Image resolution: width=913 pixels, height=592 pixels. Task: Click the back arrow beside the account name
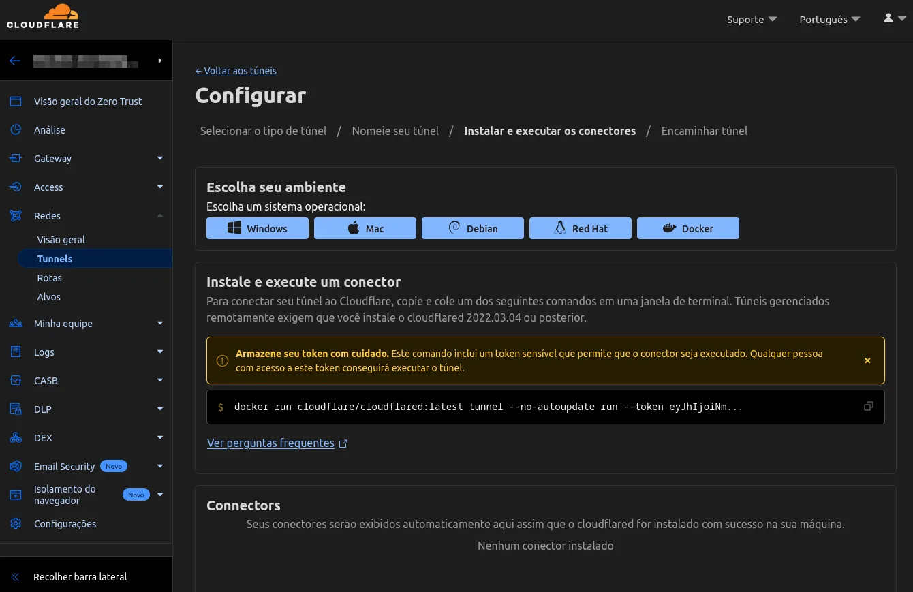click(15, 61)
